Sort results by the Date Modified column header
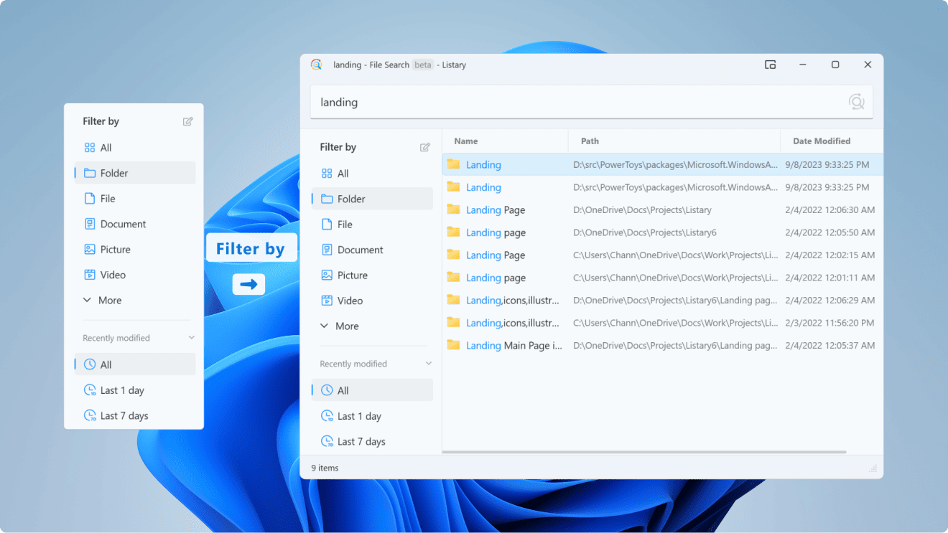 click(832, 141)
